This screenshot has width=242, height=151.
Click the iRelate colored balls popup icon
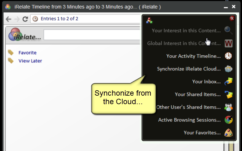click(149, 21)
